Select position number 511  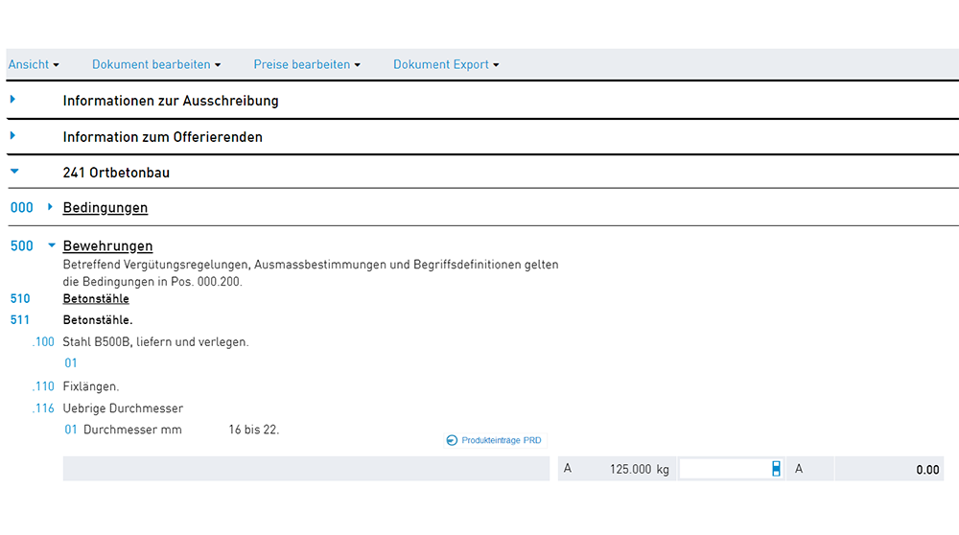coord(19,320)
